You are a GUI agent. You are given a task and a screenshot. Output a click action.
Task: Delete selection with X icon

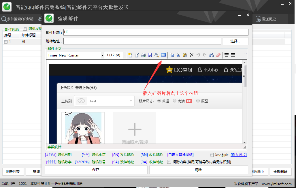click(x=192, y=55)
